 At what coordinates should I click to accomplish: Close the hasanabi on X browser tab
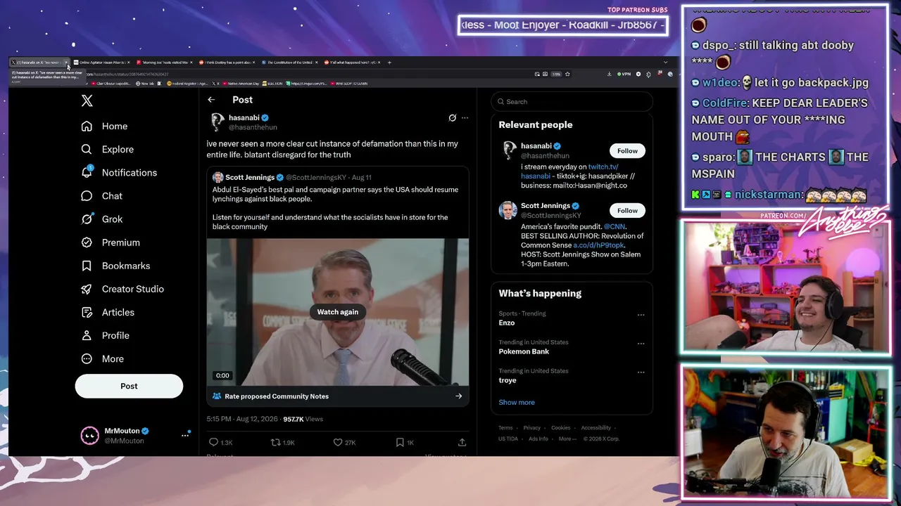pos(66,63)
